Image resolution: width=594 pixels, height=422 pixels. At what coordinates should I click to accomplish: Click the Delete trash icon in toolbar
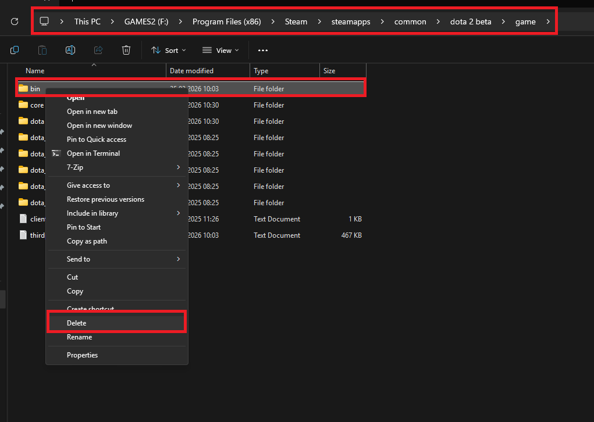tap(126, 50)
